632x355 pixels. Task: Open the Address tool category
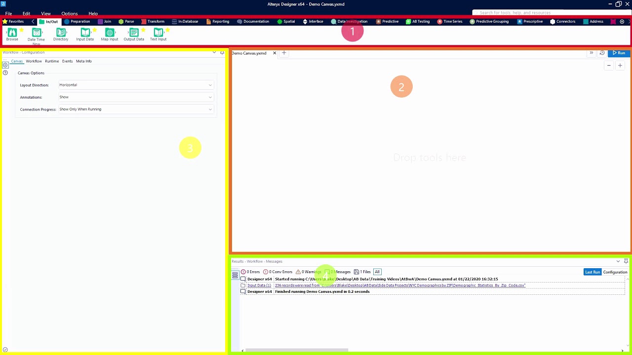[x=593, y=21]
